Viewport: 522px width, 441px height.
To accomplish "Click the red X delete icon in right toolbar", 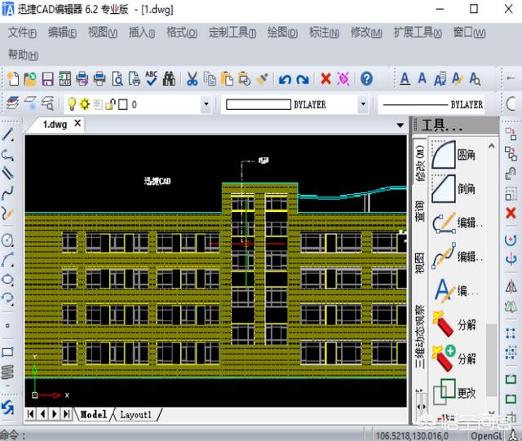I will pos(511,213).
